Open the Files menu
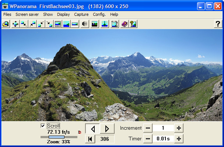Viewport: 224px width, 147px height. (7, 14)
